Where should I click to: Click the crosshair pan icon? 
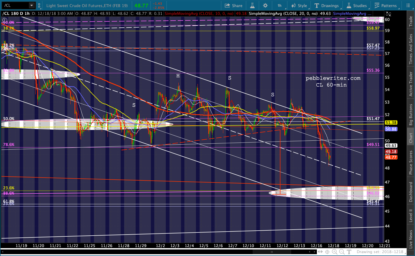click(x=327, y=252)
